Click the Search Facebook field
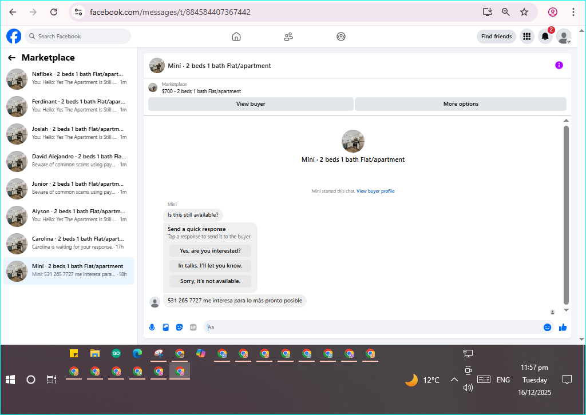Screen dimensions: 586x415 click(x=78, y=36)
